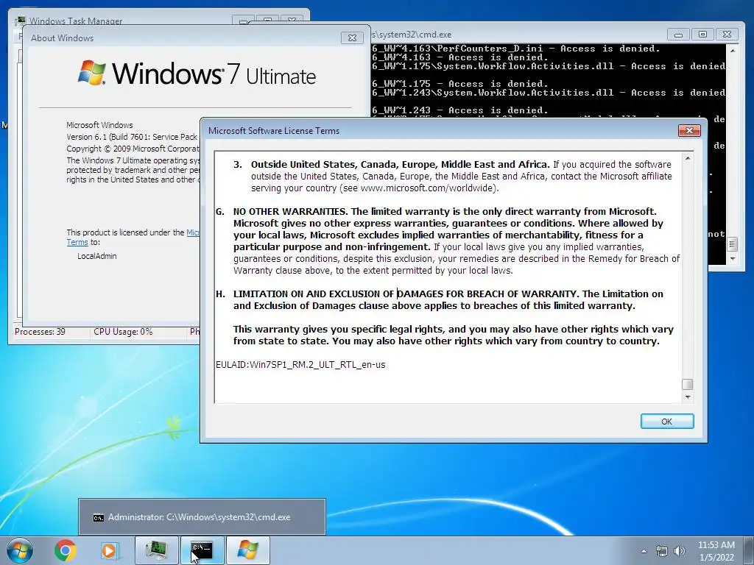Switch to Task Manager taskbar button
The image size is (754, 565).
pos(156,550)
